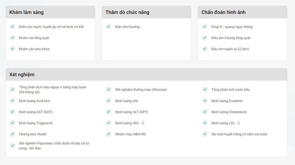Click Định lượng Triglycerid text
The height and width of the screenshot is (165, 295).
coord(36,123)
